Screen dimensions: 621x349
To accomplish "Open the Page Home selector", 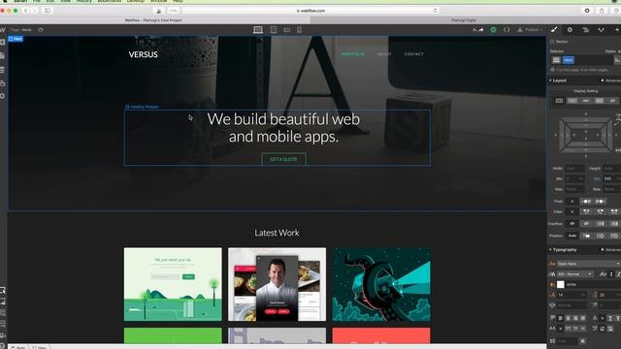I will 21,30.
